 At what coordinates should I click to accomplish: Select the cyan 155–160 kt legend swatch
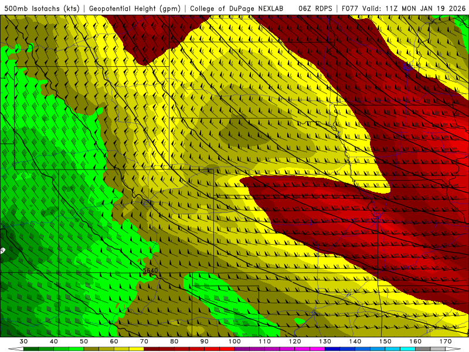click(407, 349)
